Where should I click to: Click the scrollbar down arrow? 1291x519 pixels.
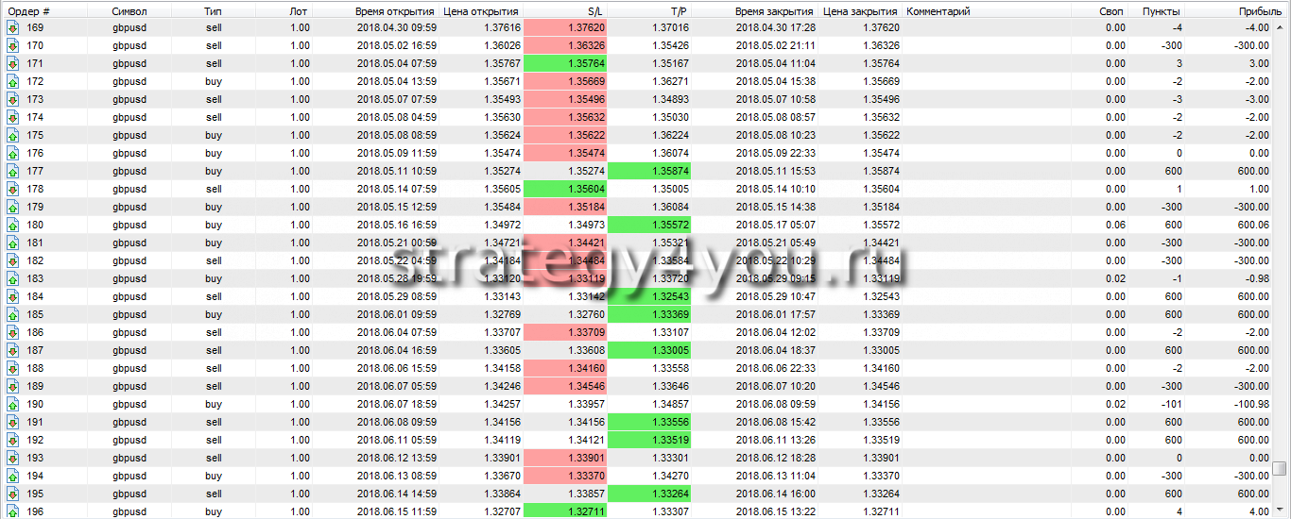(x=1279, y=511)
